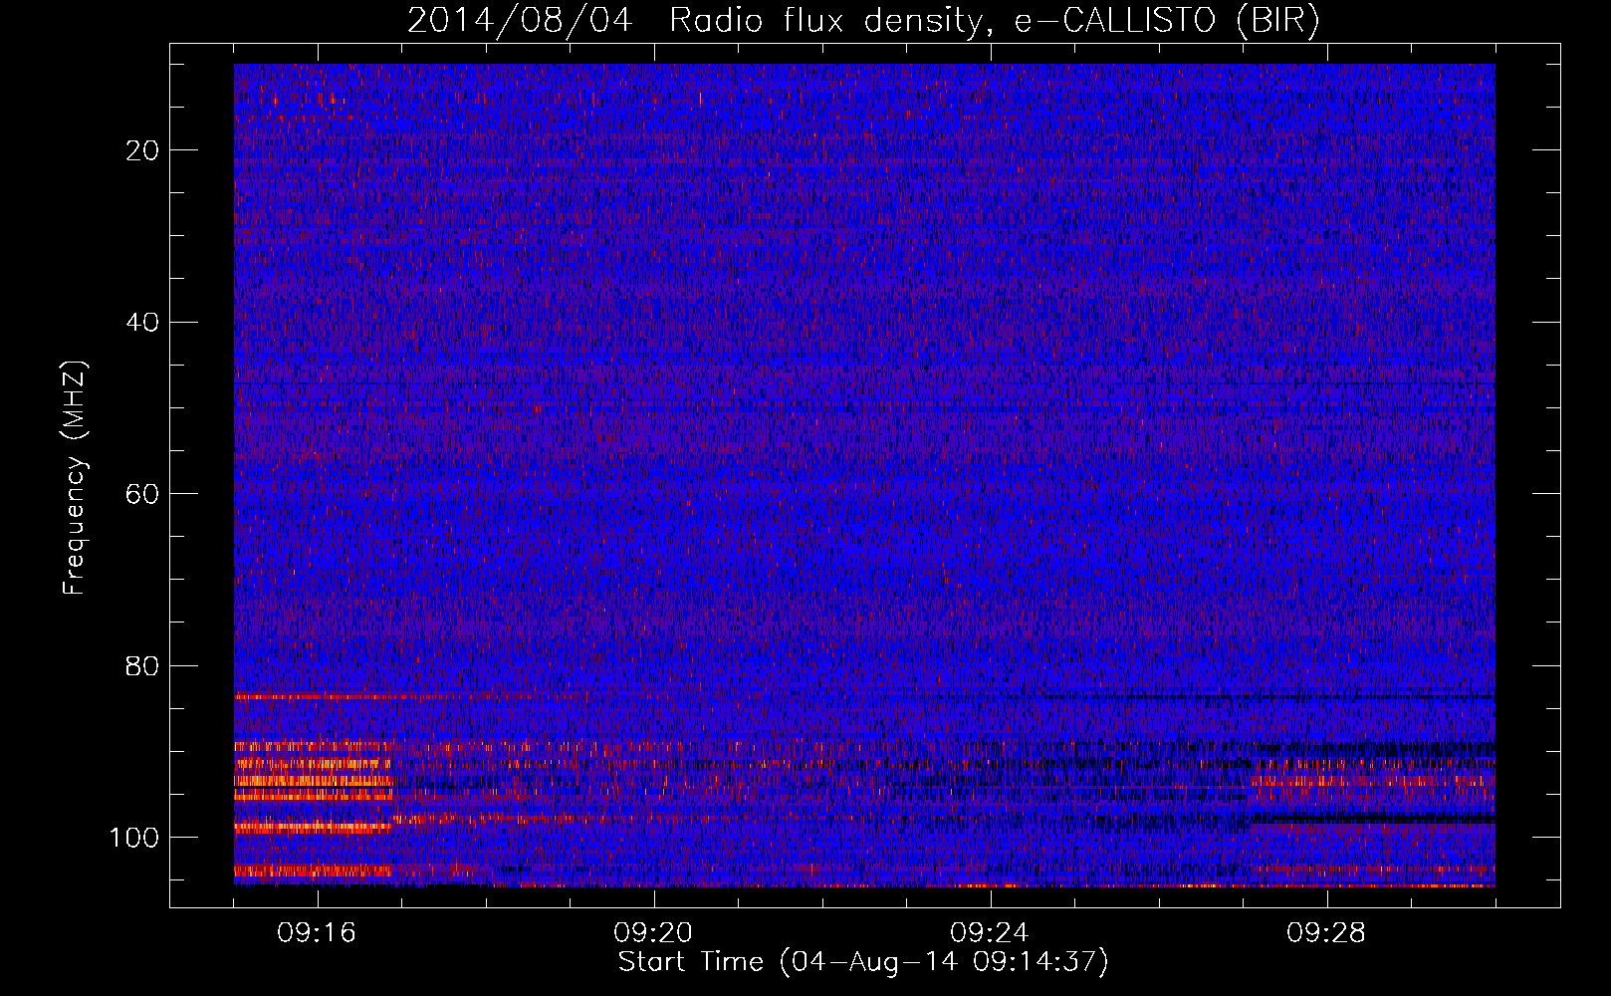Click the 09:20 time tick label
Screen dimensions: 1611x996
(653, 933)
